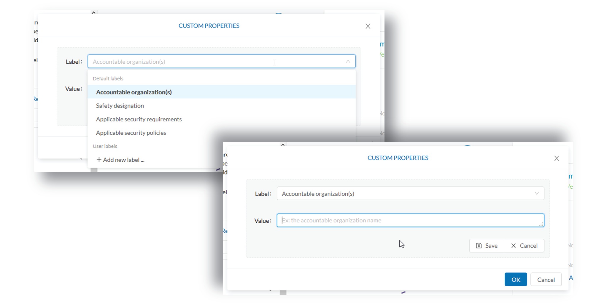Close the front Custom Properties dialog
The image size is (607, 305).
(557, 158)
